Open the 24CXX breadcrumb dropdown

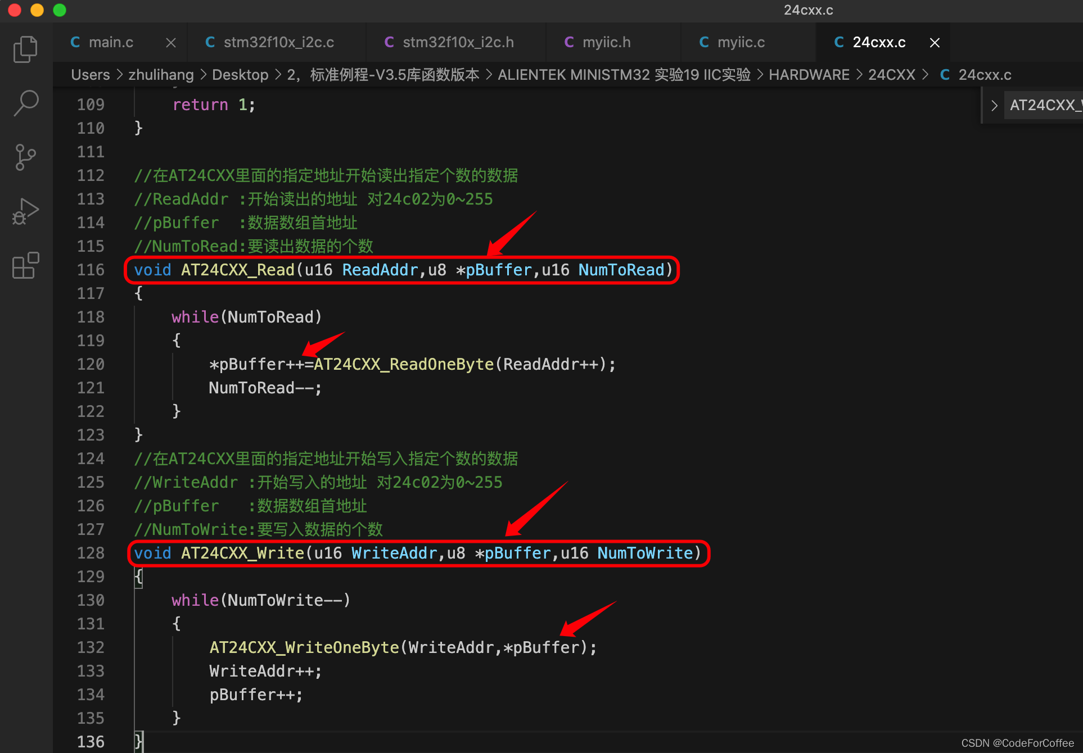891,75
